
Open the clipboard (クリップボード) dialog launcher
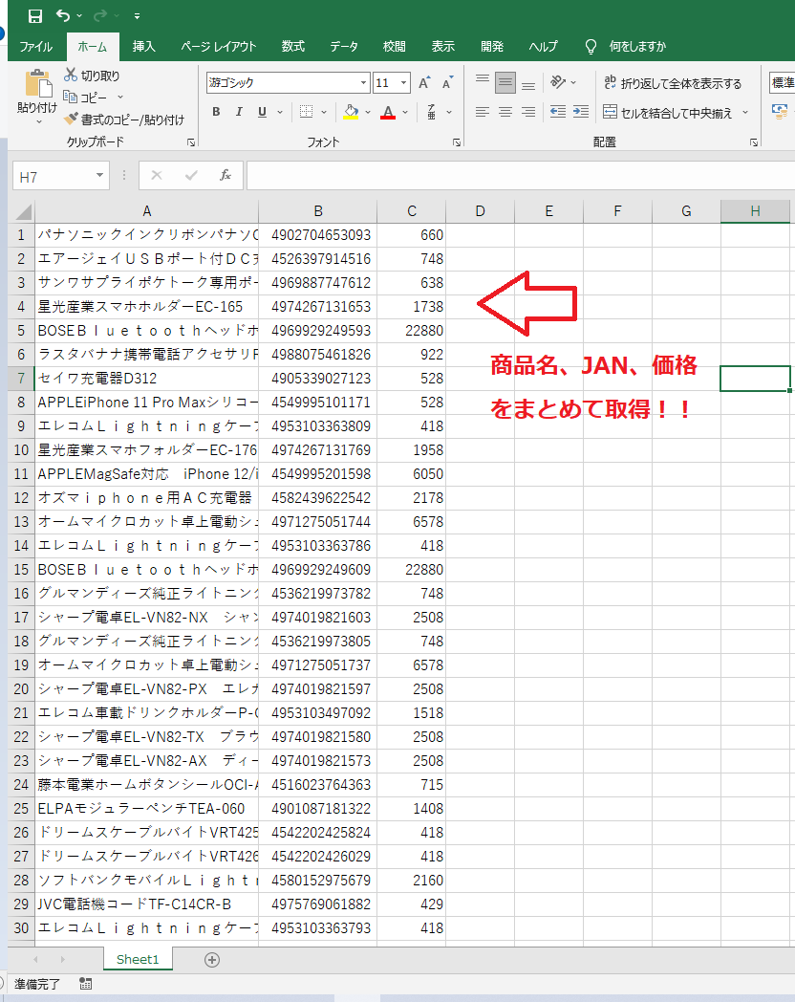(191, 142)
